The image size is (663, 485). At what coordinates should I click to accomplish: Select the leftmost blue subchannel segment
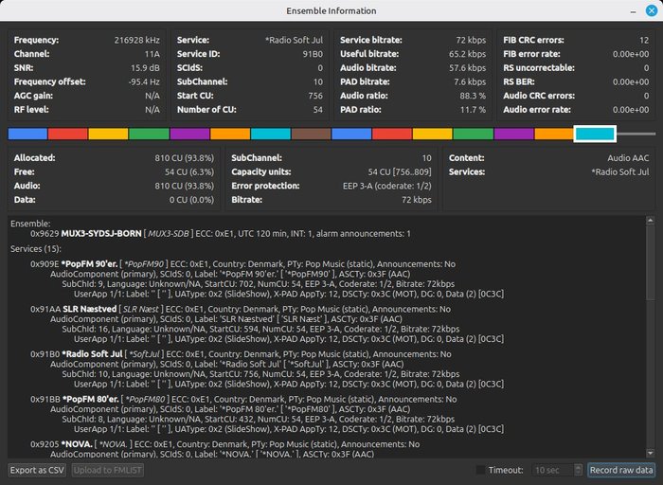pos(27,135)
